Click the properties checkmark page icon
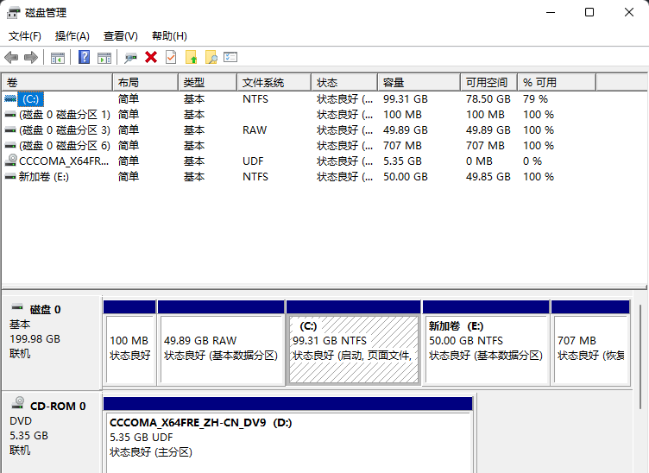 click(171, 57)
